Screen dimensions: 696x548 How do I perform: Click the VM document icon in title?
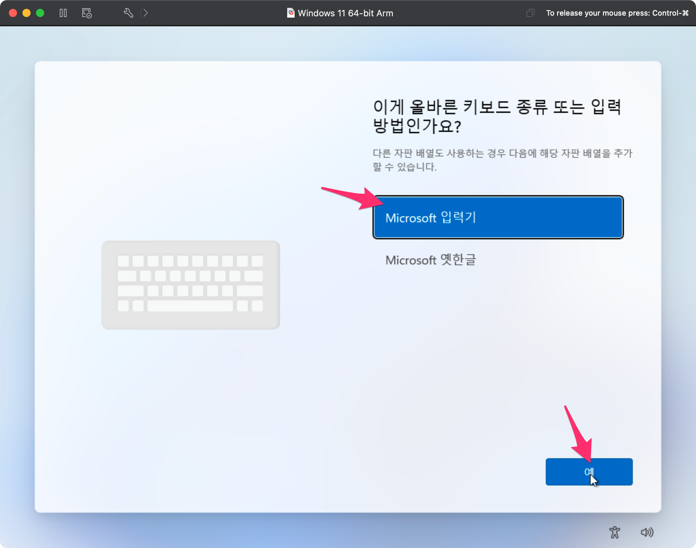291,13
